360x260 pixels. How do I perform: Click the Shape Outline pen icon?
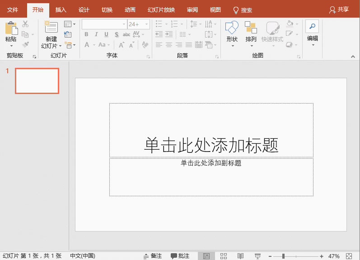point(289,34)
